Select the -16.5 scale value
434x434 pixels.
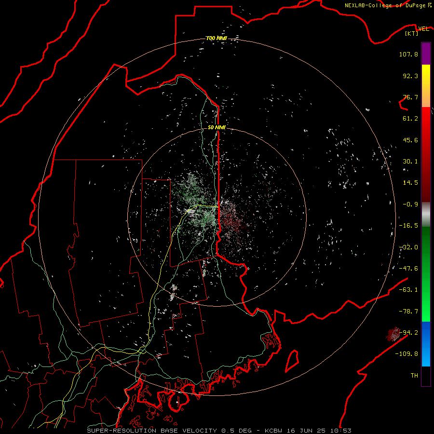[x=408, y=226]
